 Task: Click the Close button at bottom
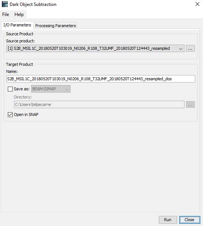tap(190, 220)
